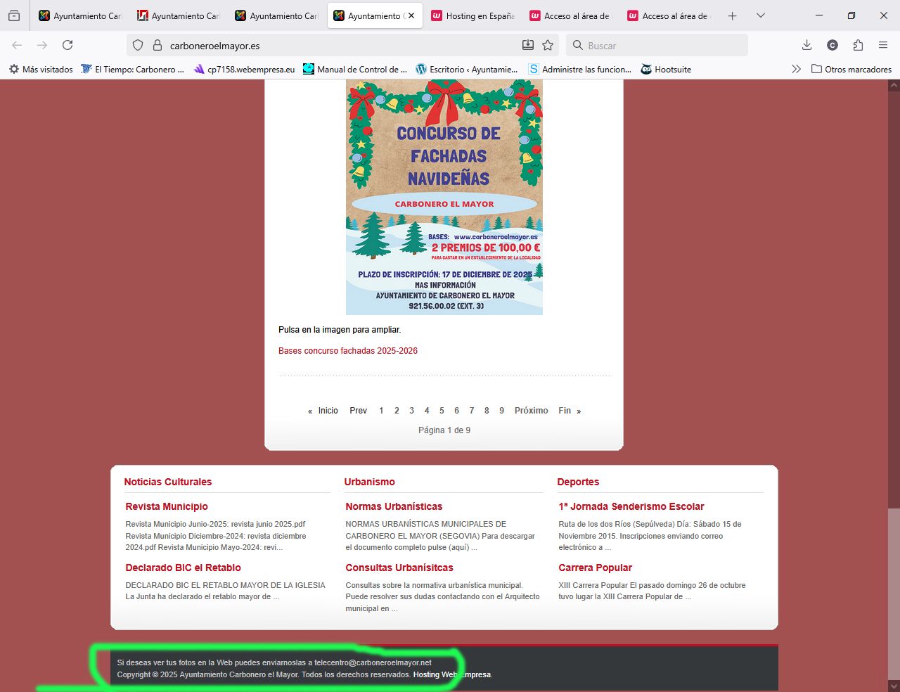Open the downloads panel
The height and width of the screenshot is (692, 900).
tap(806, 45)
